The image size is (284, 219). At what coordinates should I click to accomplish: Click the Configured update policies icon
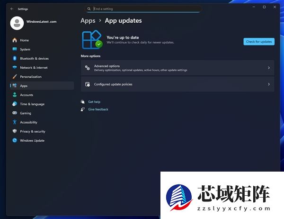coord(88,84)
